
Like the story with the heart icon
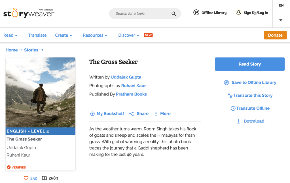[x=26, y=178]
